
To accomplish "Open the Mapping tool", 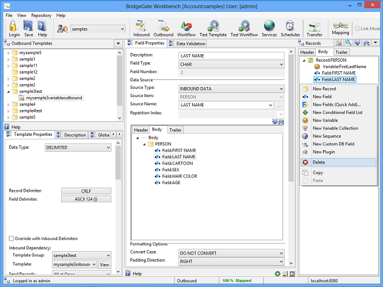I will (x=340, y=28).
